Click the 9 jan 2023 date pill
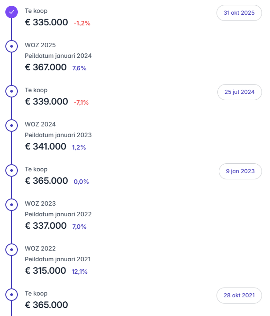This screenshot has height=316, width=270. tap(240, 171)
